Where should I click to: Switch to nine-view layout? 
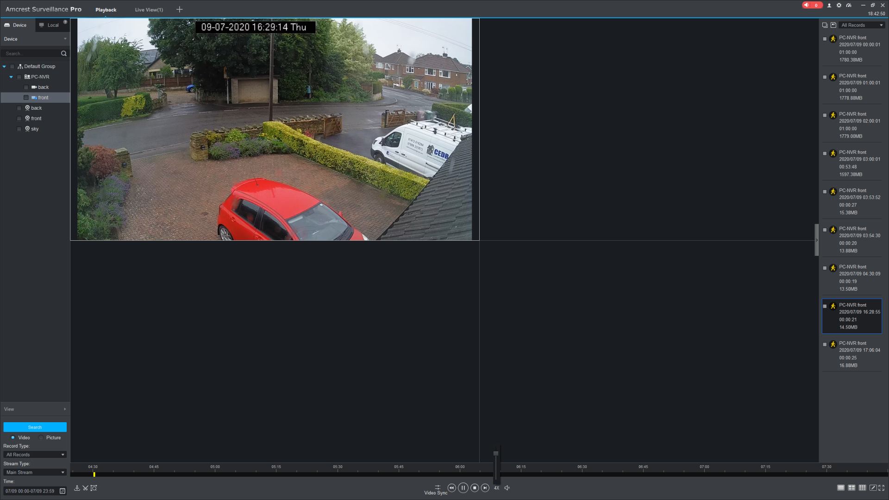point(862,488)
